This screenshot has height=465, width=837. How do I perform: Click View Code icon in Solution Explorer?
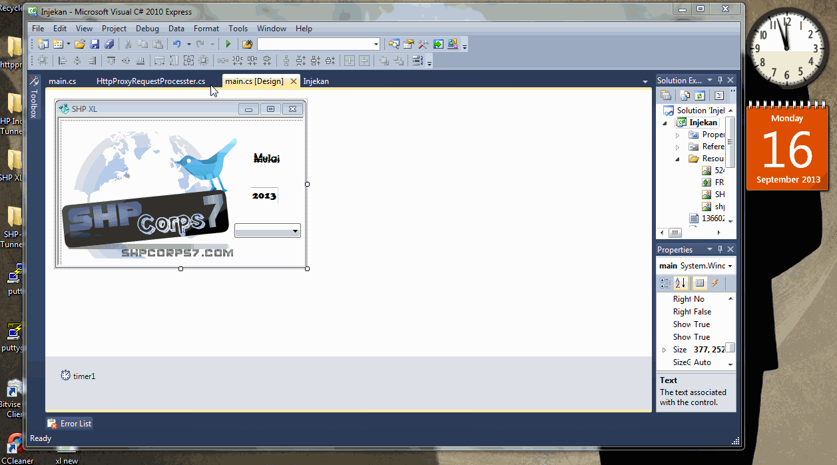tap(719, 95)
